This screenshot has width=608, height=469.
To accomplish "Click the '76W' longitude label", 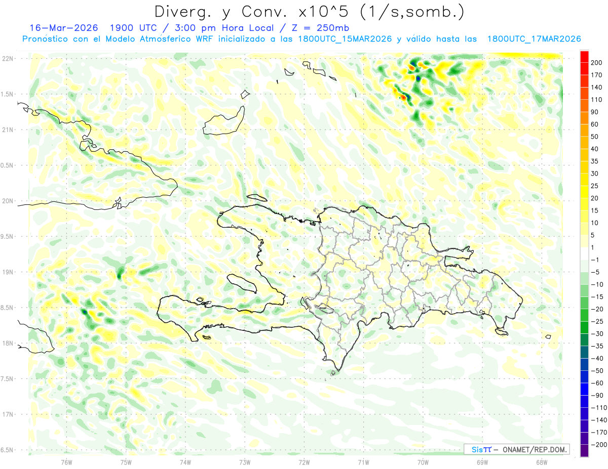I will (66, 461).
